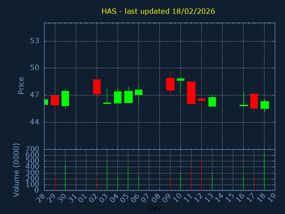Click the volume axis label 0
The height and width of the screenshot is (214, 285).
pos(37,190)
